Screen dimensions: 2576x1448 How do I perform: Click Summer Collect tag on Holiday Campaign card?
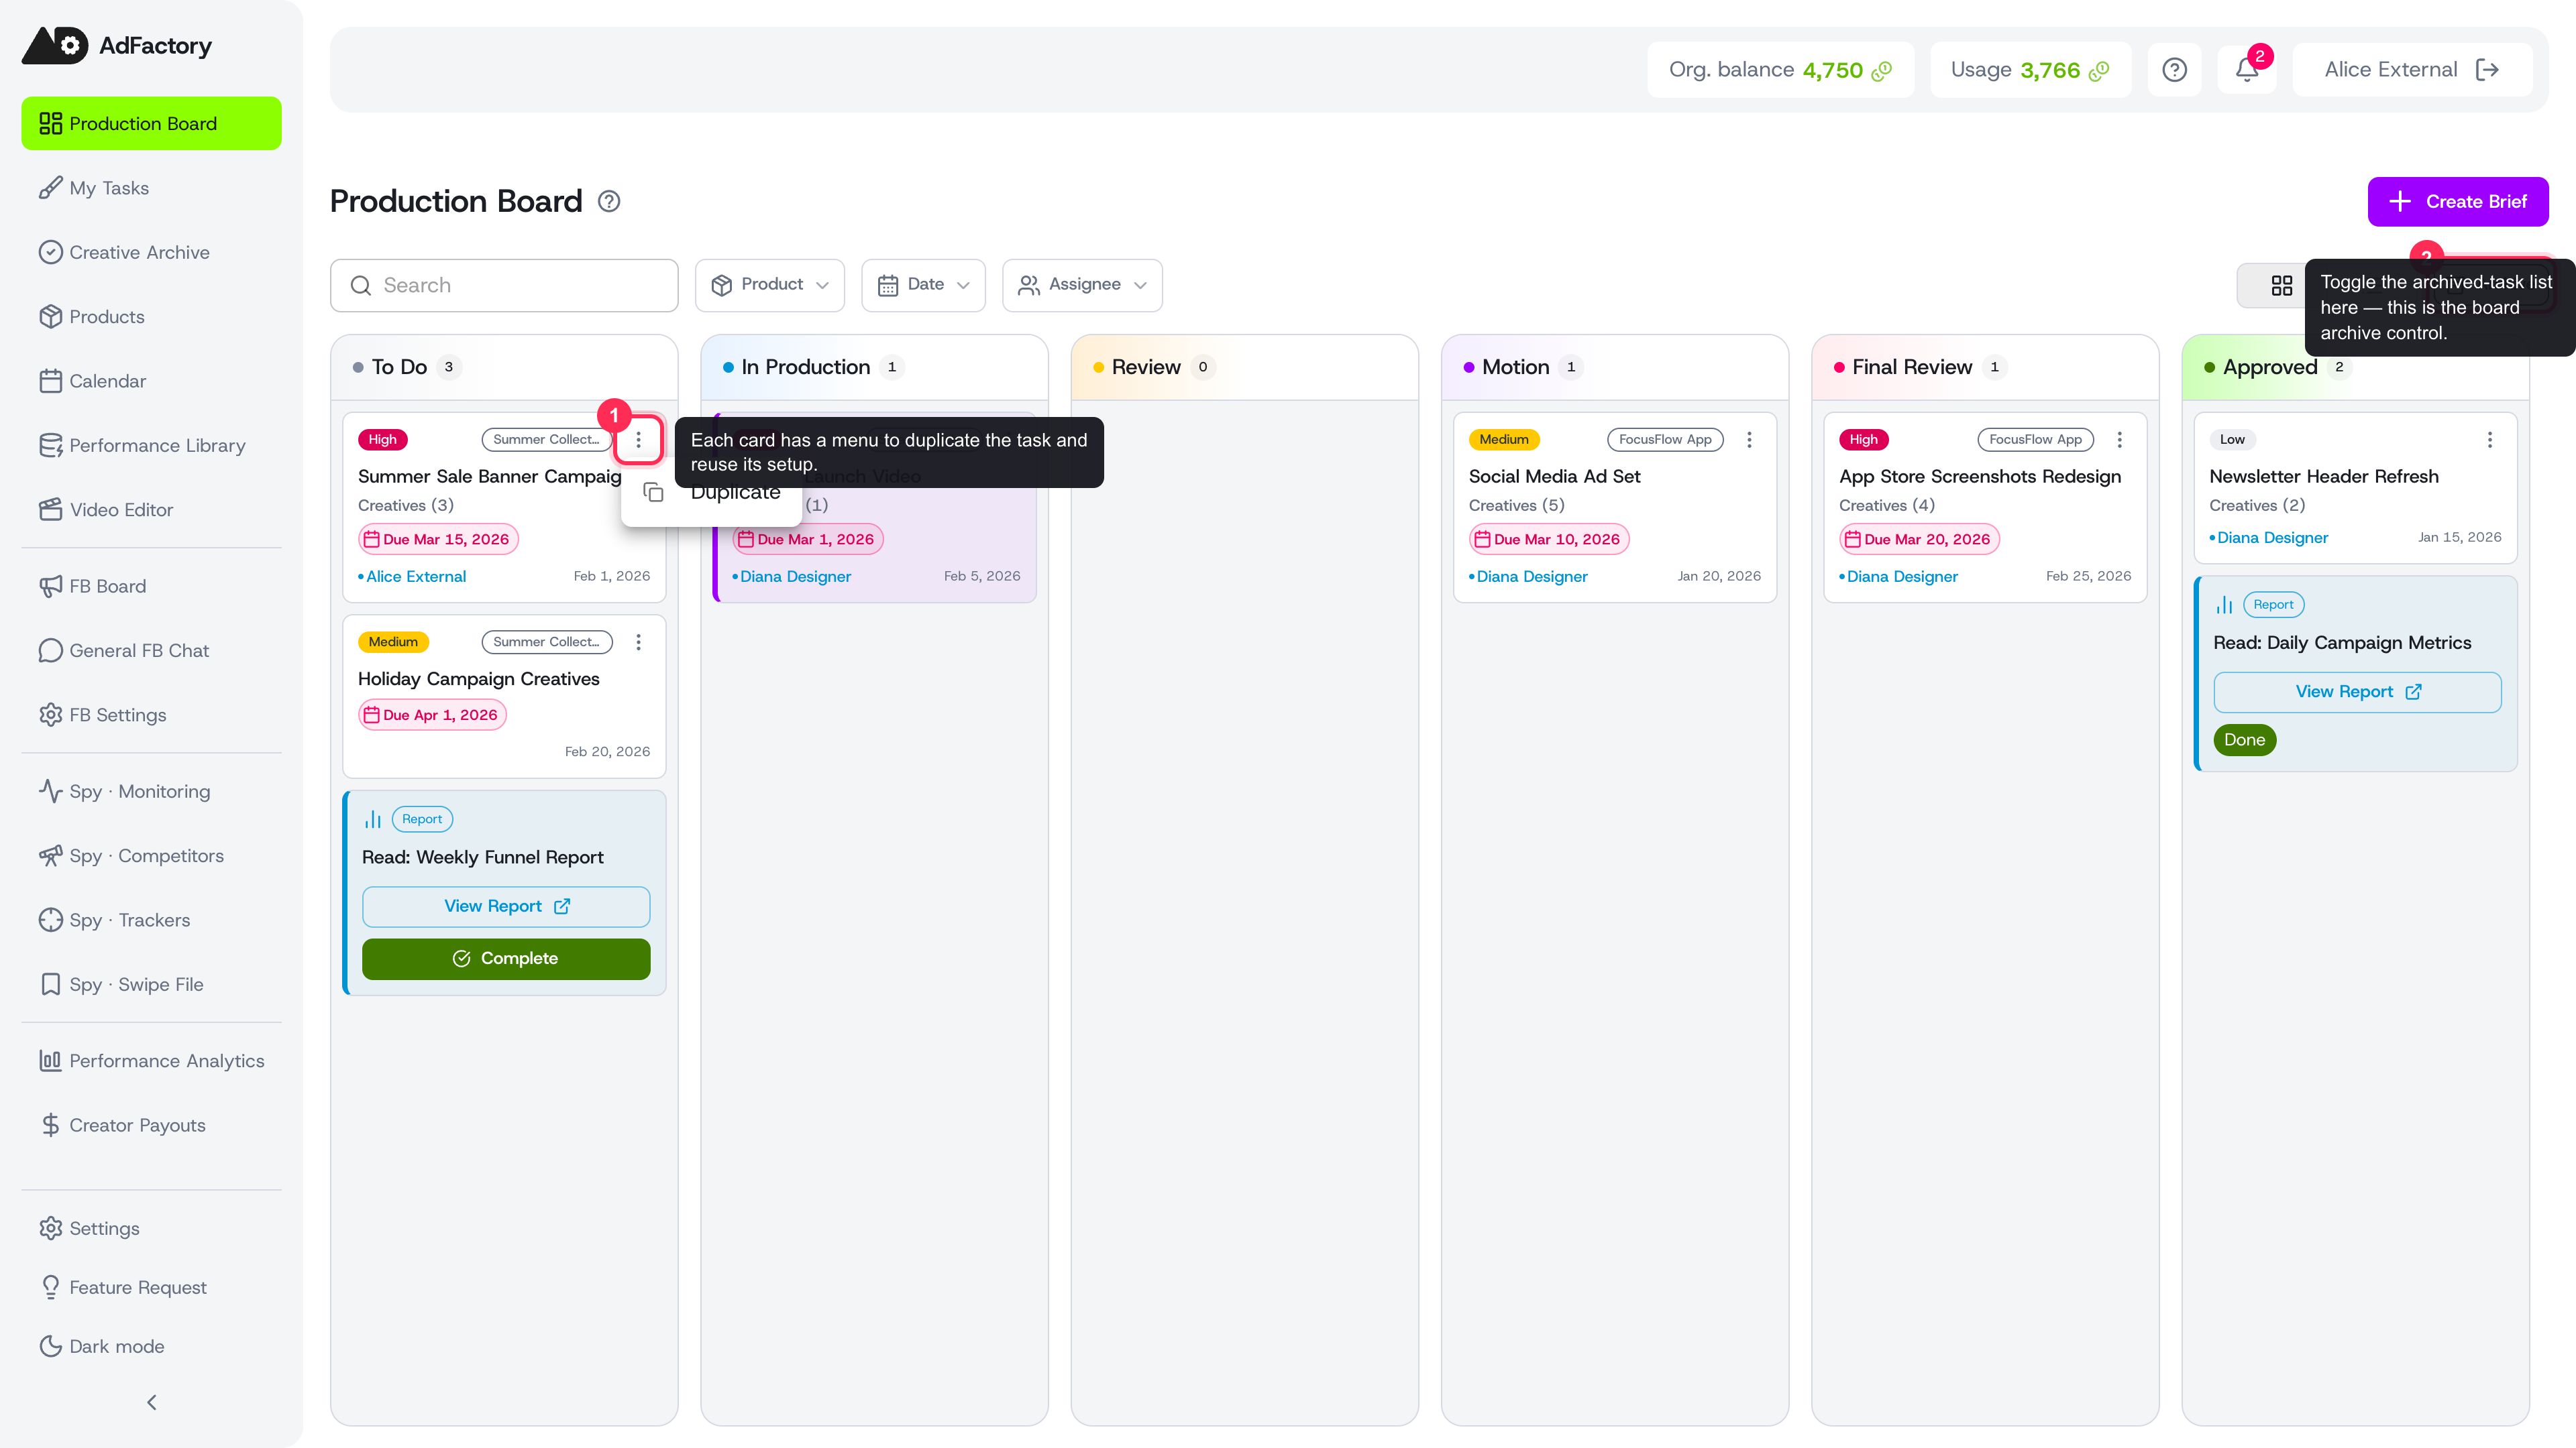pos(546,643)
